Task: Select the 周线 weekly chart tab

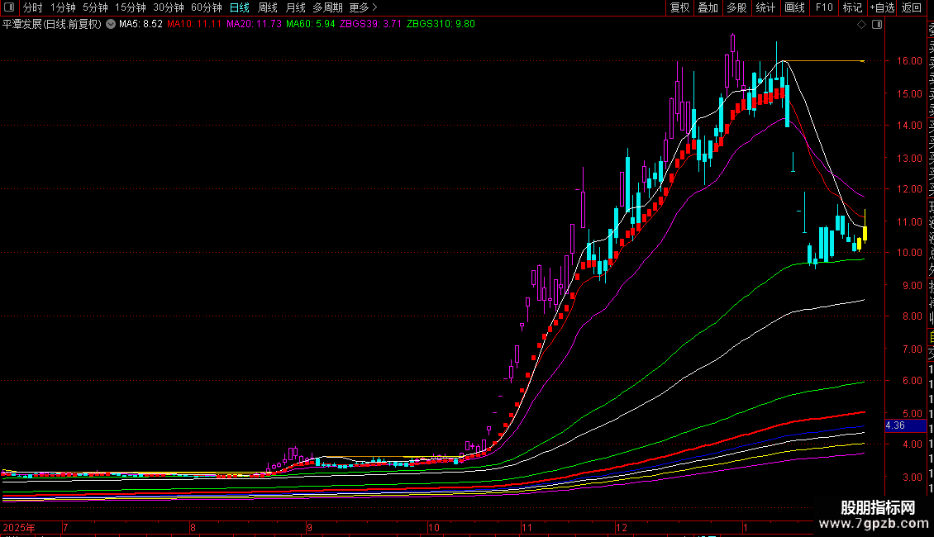Action: tap(268, 8)
